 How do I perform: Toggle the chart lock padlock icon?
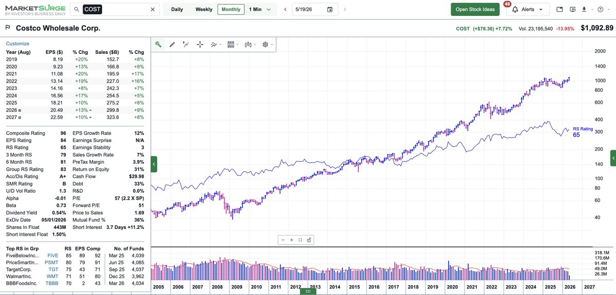[x=309, y=240]
